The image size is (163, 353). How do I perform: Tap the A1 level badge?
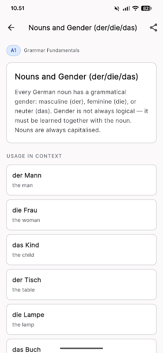(x=14, y=50)
